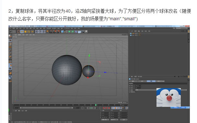
Task: Open the size mode dropdown
Action: pos(114,120)
